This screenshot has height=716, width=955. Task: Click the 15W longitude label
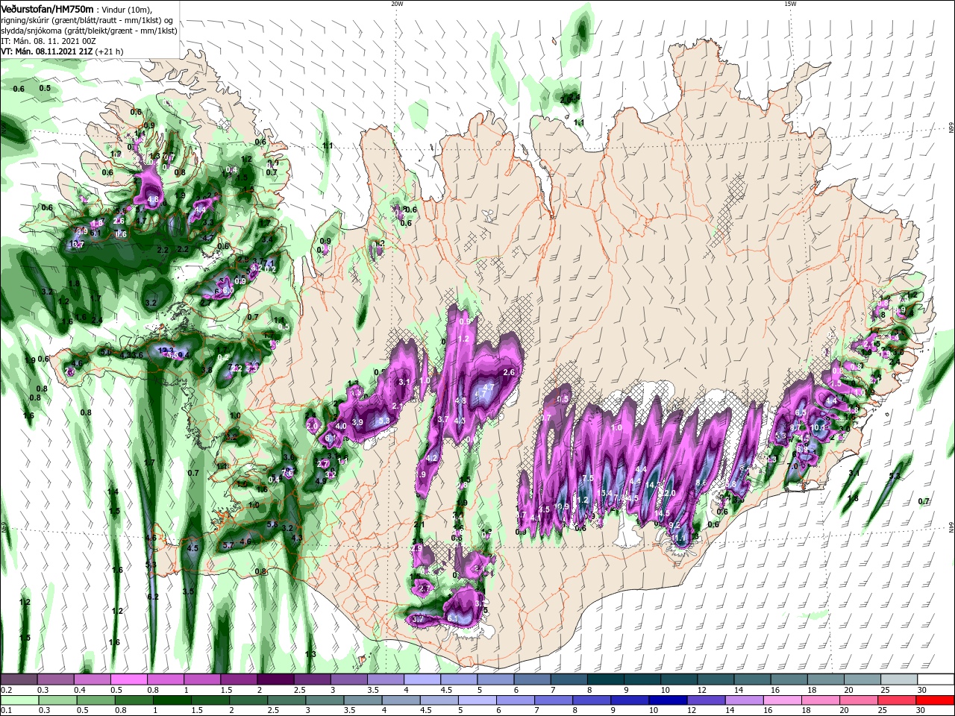[790, 4]
